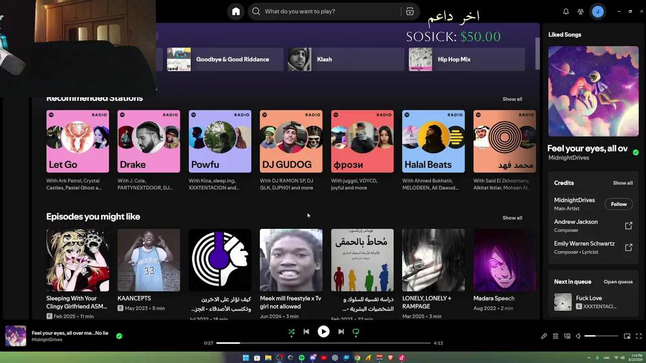The image size is (646, 363).
Task: Open the Browse icon in search bar
Action: [410, 11]
